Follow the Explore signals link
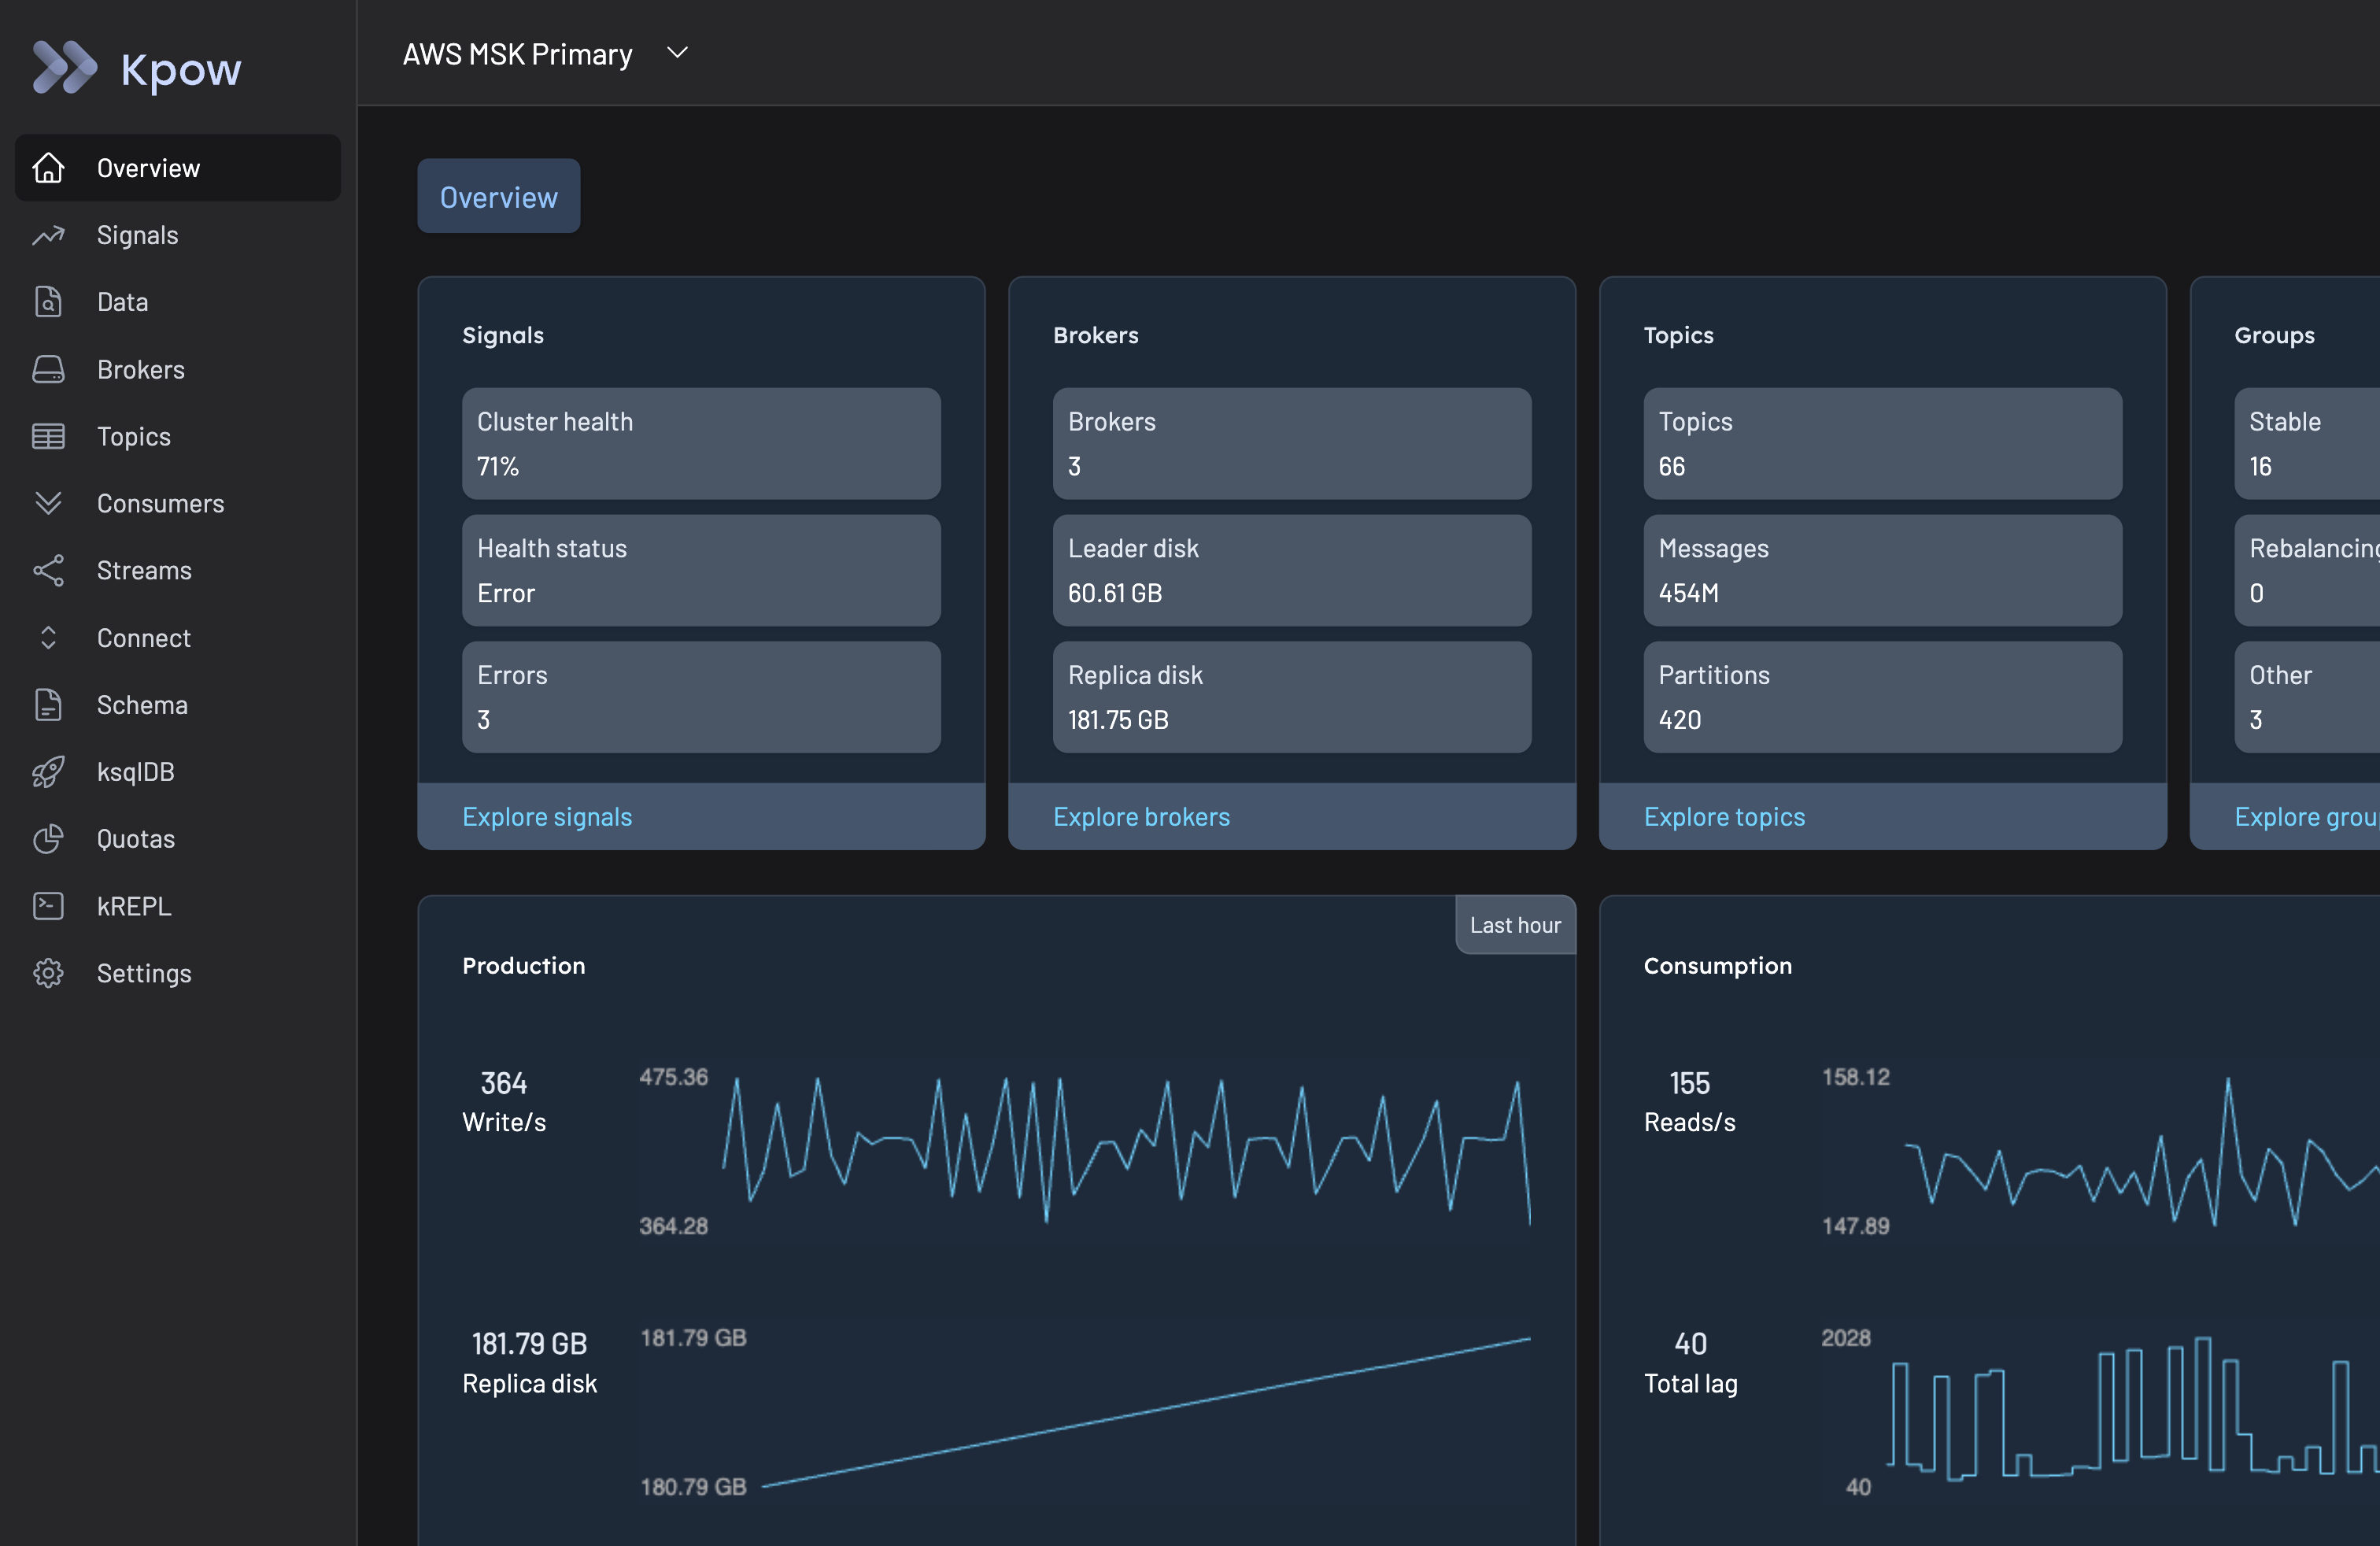The image size is (2380, 1546). [x=547, y=817]
